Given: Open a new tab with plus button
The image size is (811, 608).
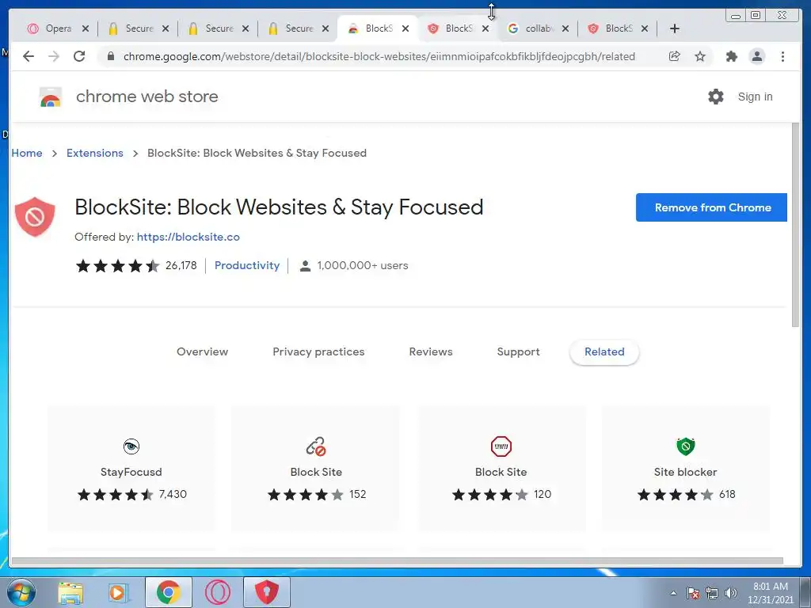Looking at the screenshot, I should coord(675,28).
